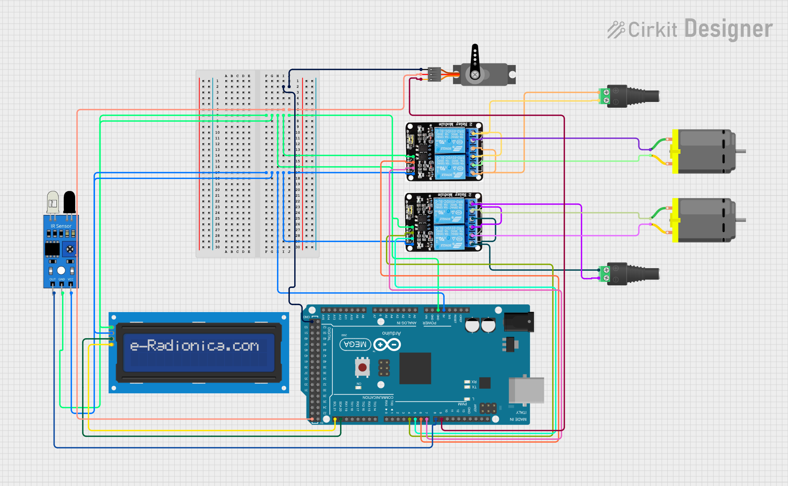This screenshot has width=788, height=486.
Task: Click the IR sensor potentiometer screw
Action: point(70,249)
